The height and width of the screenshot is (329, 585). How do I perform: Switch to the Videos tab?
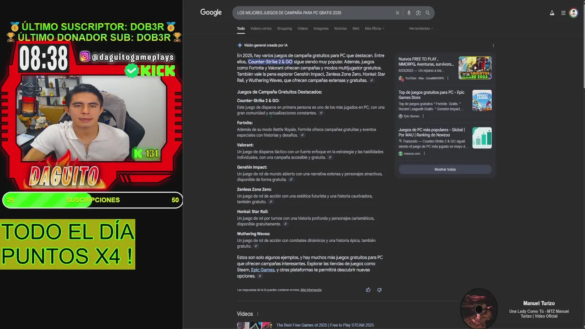pos(303,28)
